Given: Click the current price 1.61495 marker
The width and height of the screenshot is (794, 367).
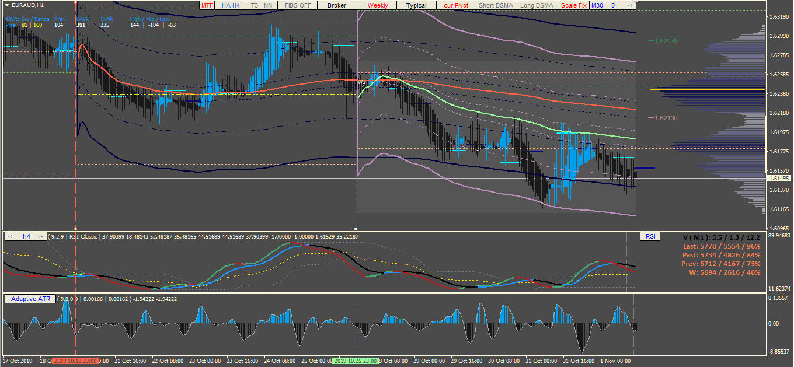Looking at the screenshot, I should point(779,179).
